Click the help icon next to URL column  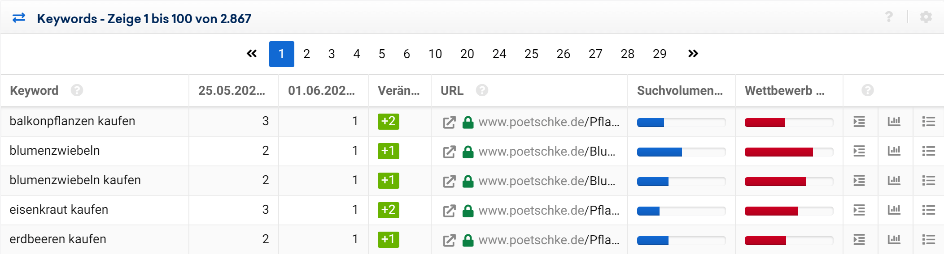[482, 90]
